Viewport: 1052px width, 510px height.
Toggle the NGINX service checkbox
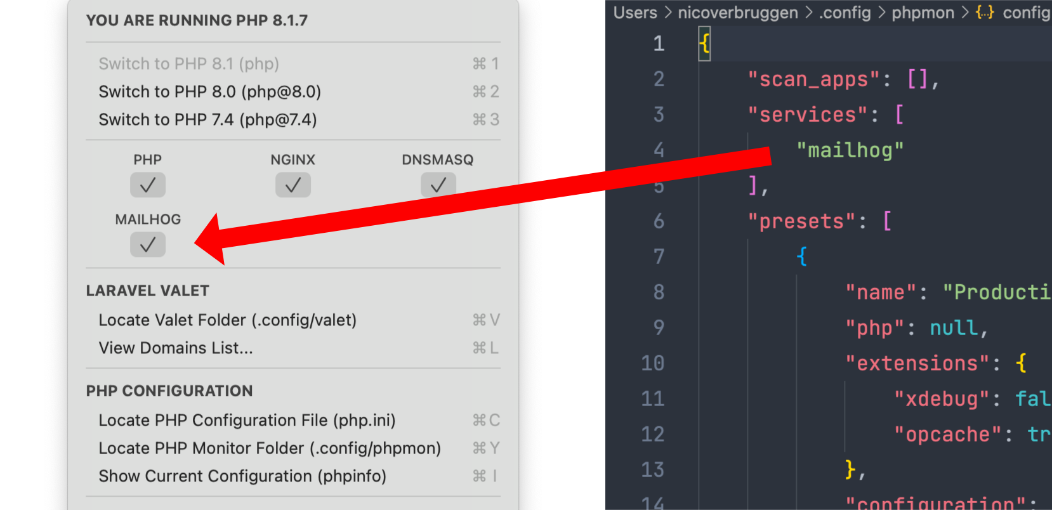293,185
